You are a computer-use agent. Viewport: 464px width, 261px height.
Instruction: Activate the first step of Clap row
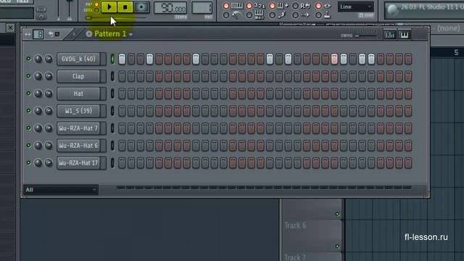coord(122,76)
